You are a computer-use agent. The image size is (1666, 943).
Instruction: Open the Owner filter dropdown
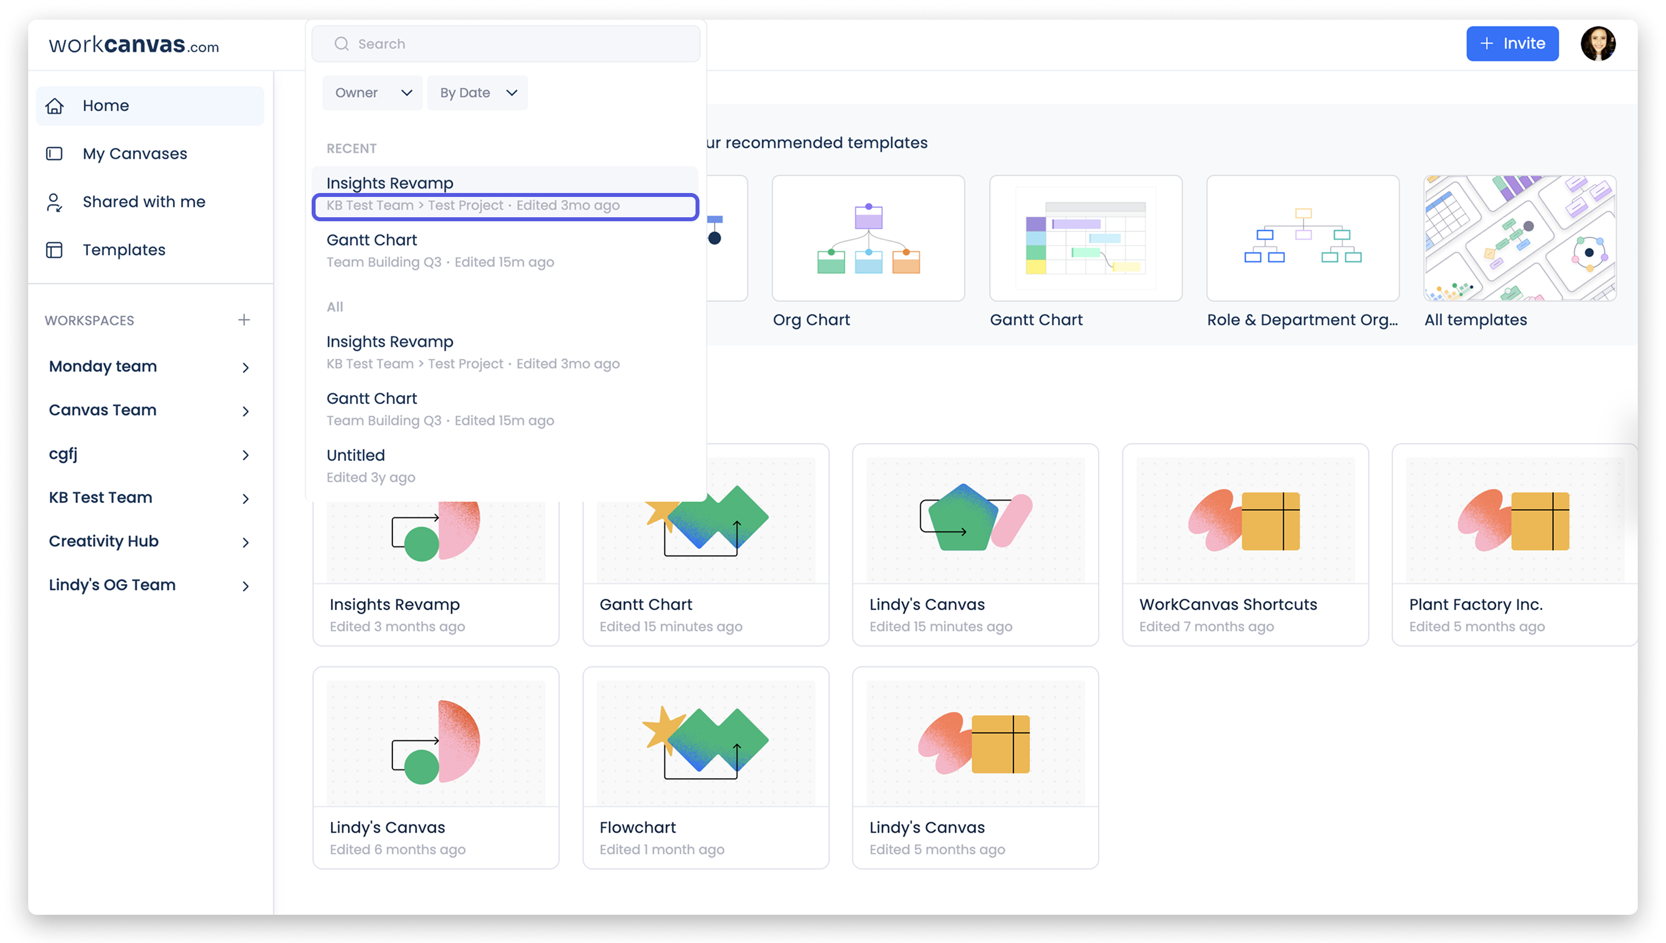(x=373, y=93)
